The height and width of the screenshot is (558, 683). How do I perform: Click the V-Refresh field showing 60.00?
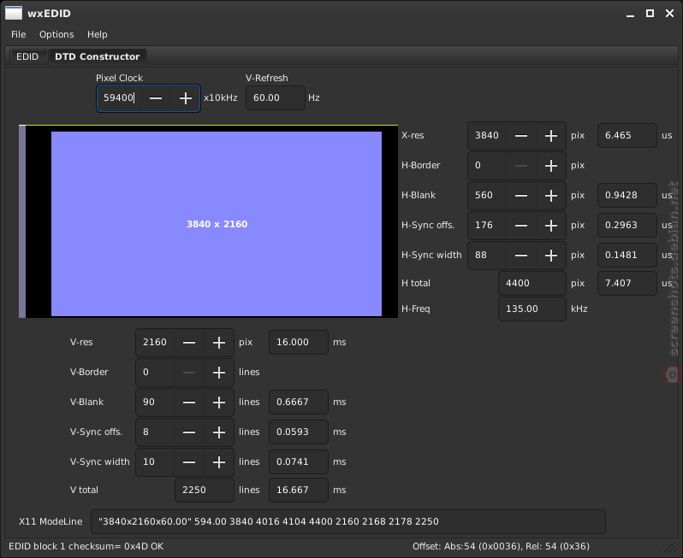click(x=276, y=98)
